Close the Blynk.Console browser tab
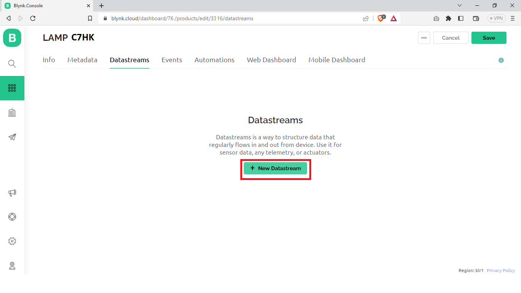Image resolution: width=521 pixels, height=293 pixels. click(x=88, y=6)
